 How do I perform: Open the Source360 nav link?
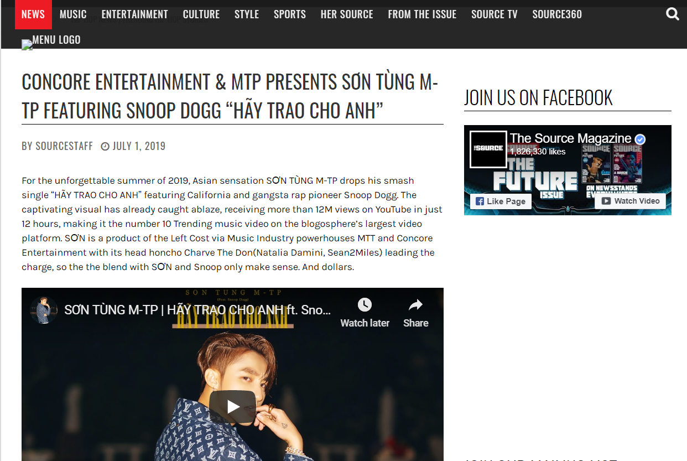557,14
